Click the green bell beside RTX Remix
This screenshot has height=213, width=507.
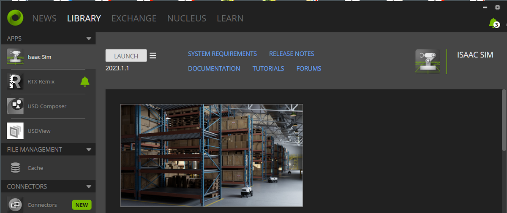coord(85,81)
